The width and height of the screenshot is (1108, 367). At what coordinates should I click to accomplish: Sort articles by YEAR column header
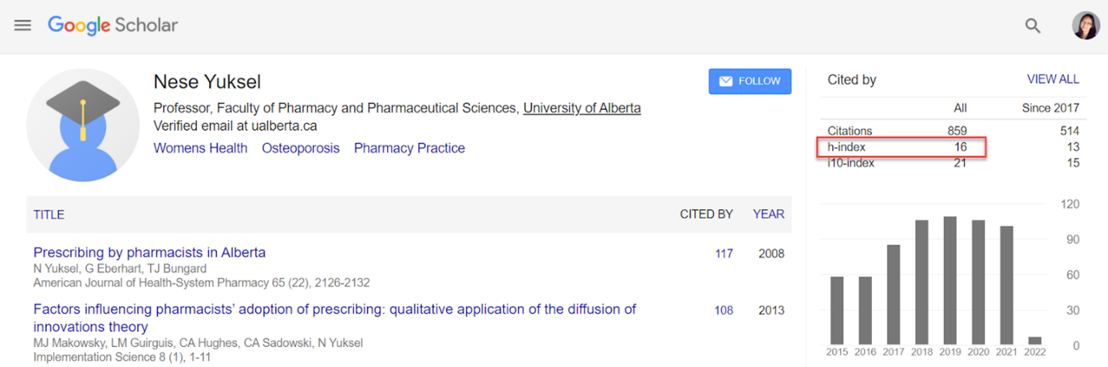768,214
